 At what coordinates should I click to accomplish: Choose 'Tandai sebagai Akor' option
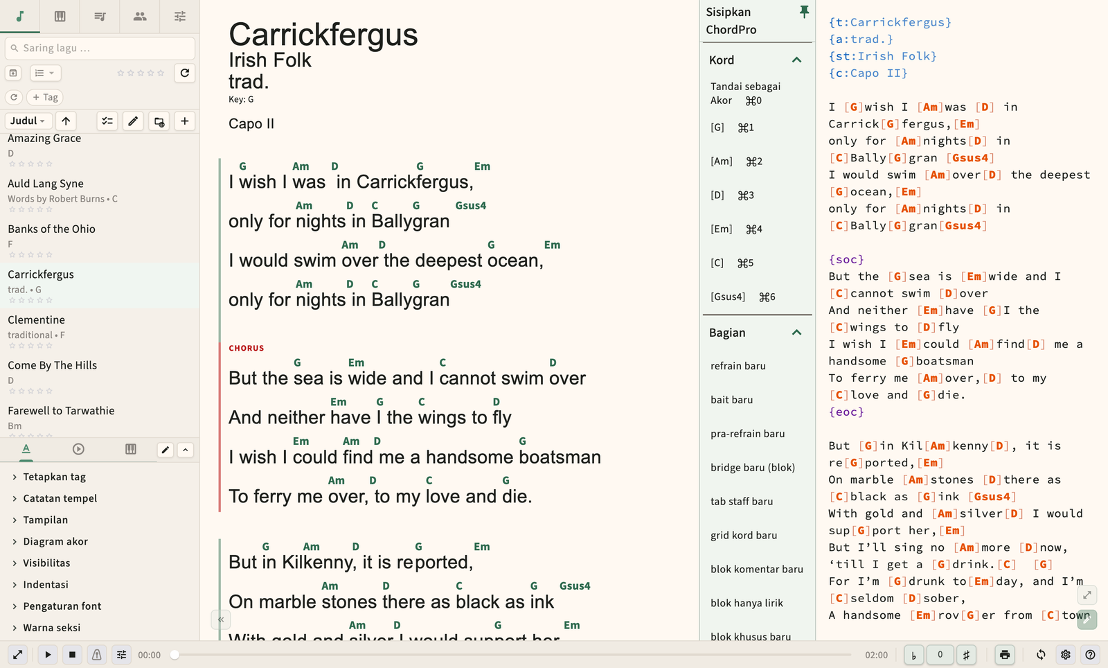756,94
